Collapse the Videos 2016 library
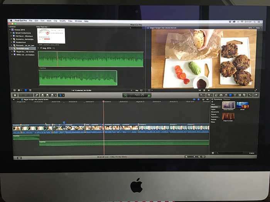This screenshot has width=270, height=202. pyautogui.click(x=10, y=30)
